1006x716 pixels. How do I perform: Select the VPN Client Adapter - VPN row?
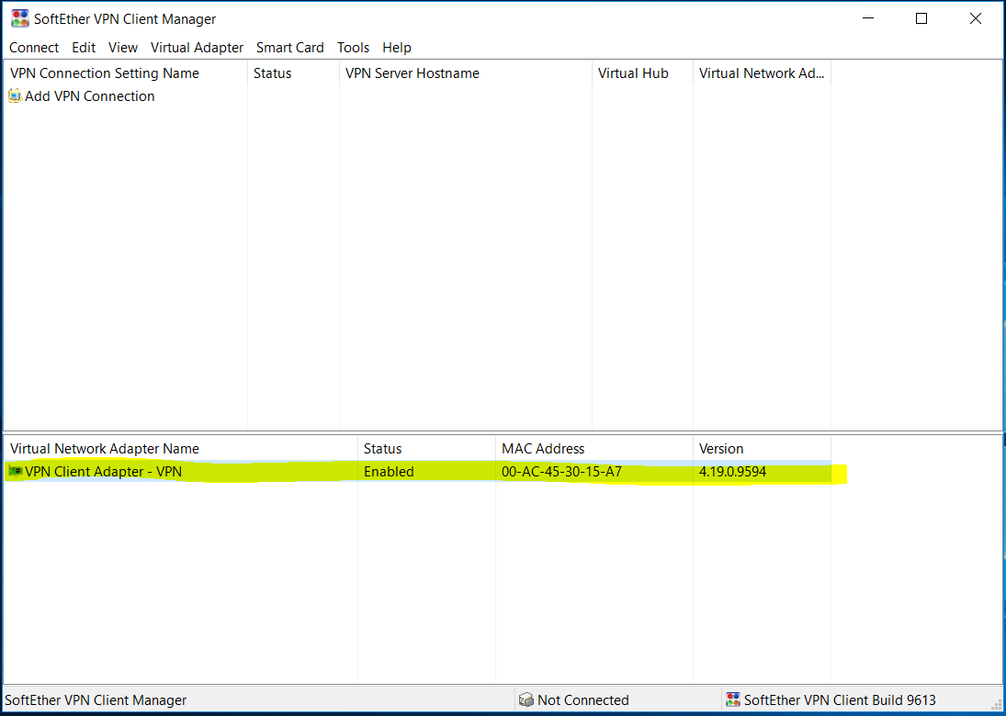(417, 473)
